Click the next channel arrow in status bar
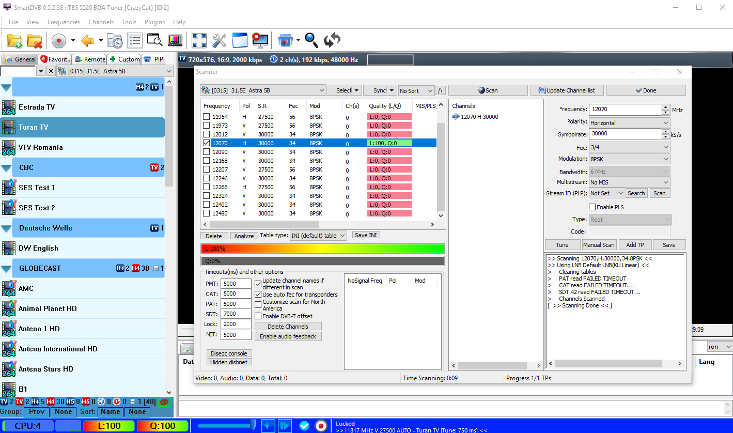Image resolution: width=733 pixels, height=433 pixels. [x=285, y=426]
